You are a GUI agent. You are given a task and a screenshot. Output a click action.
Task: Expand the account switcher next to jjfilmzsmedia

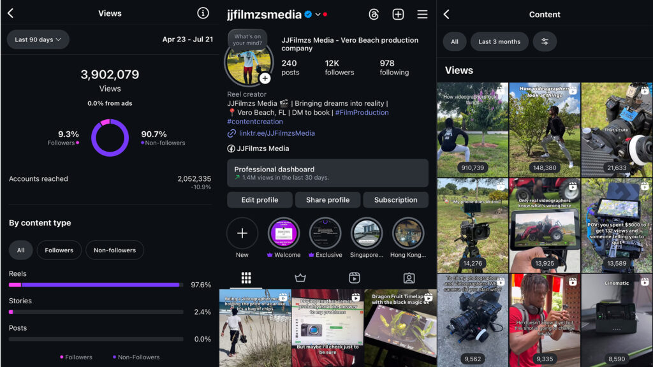point(318,15)
